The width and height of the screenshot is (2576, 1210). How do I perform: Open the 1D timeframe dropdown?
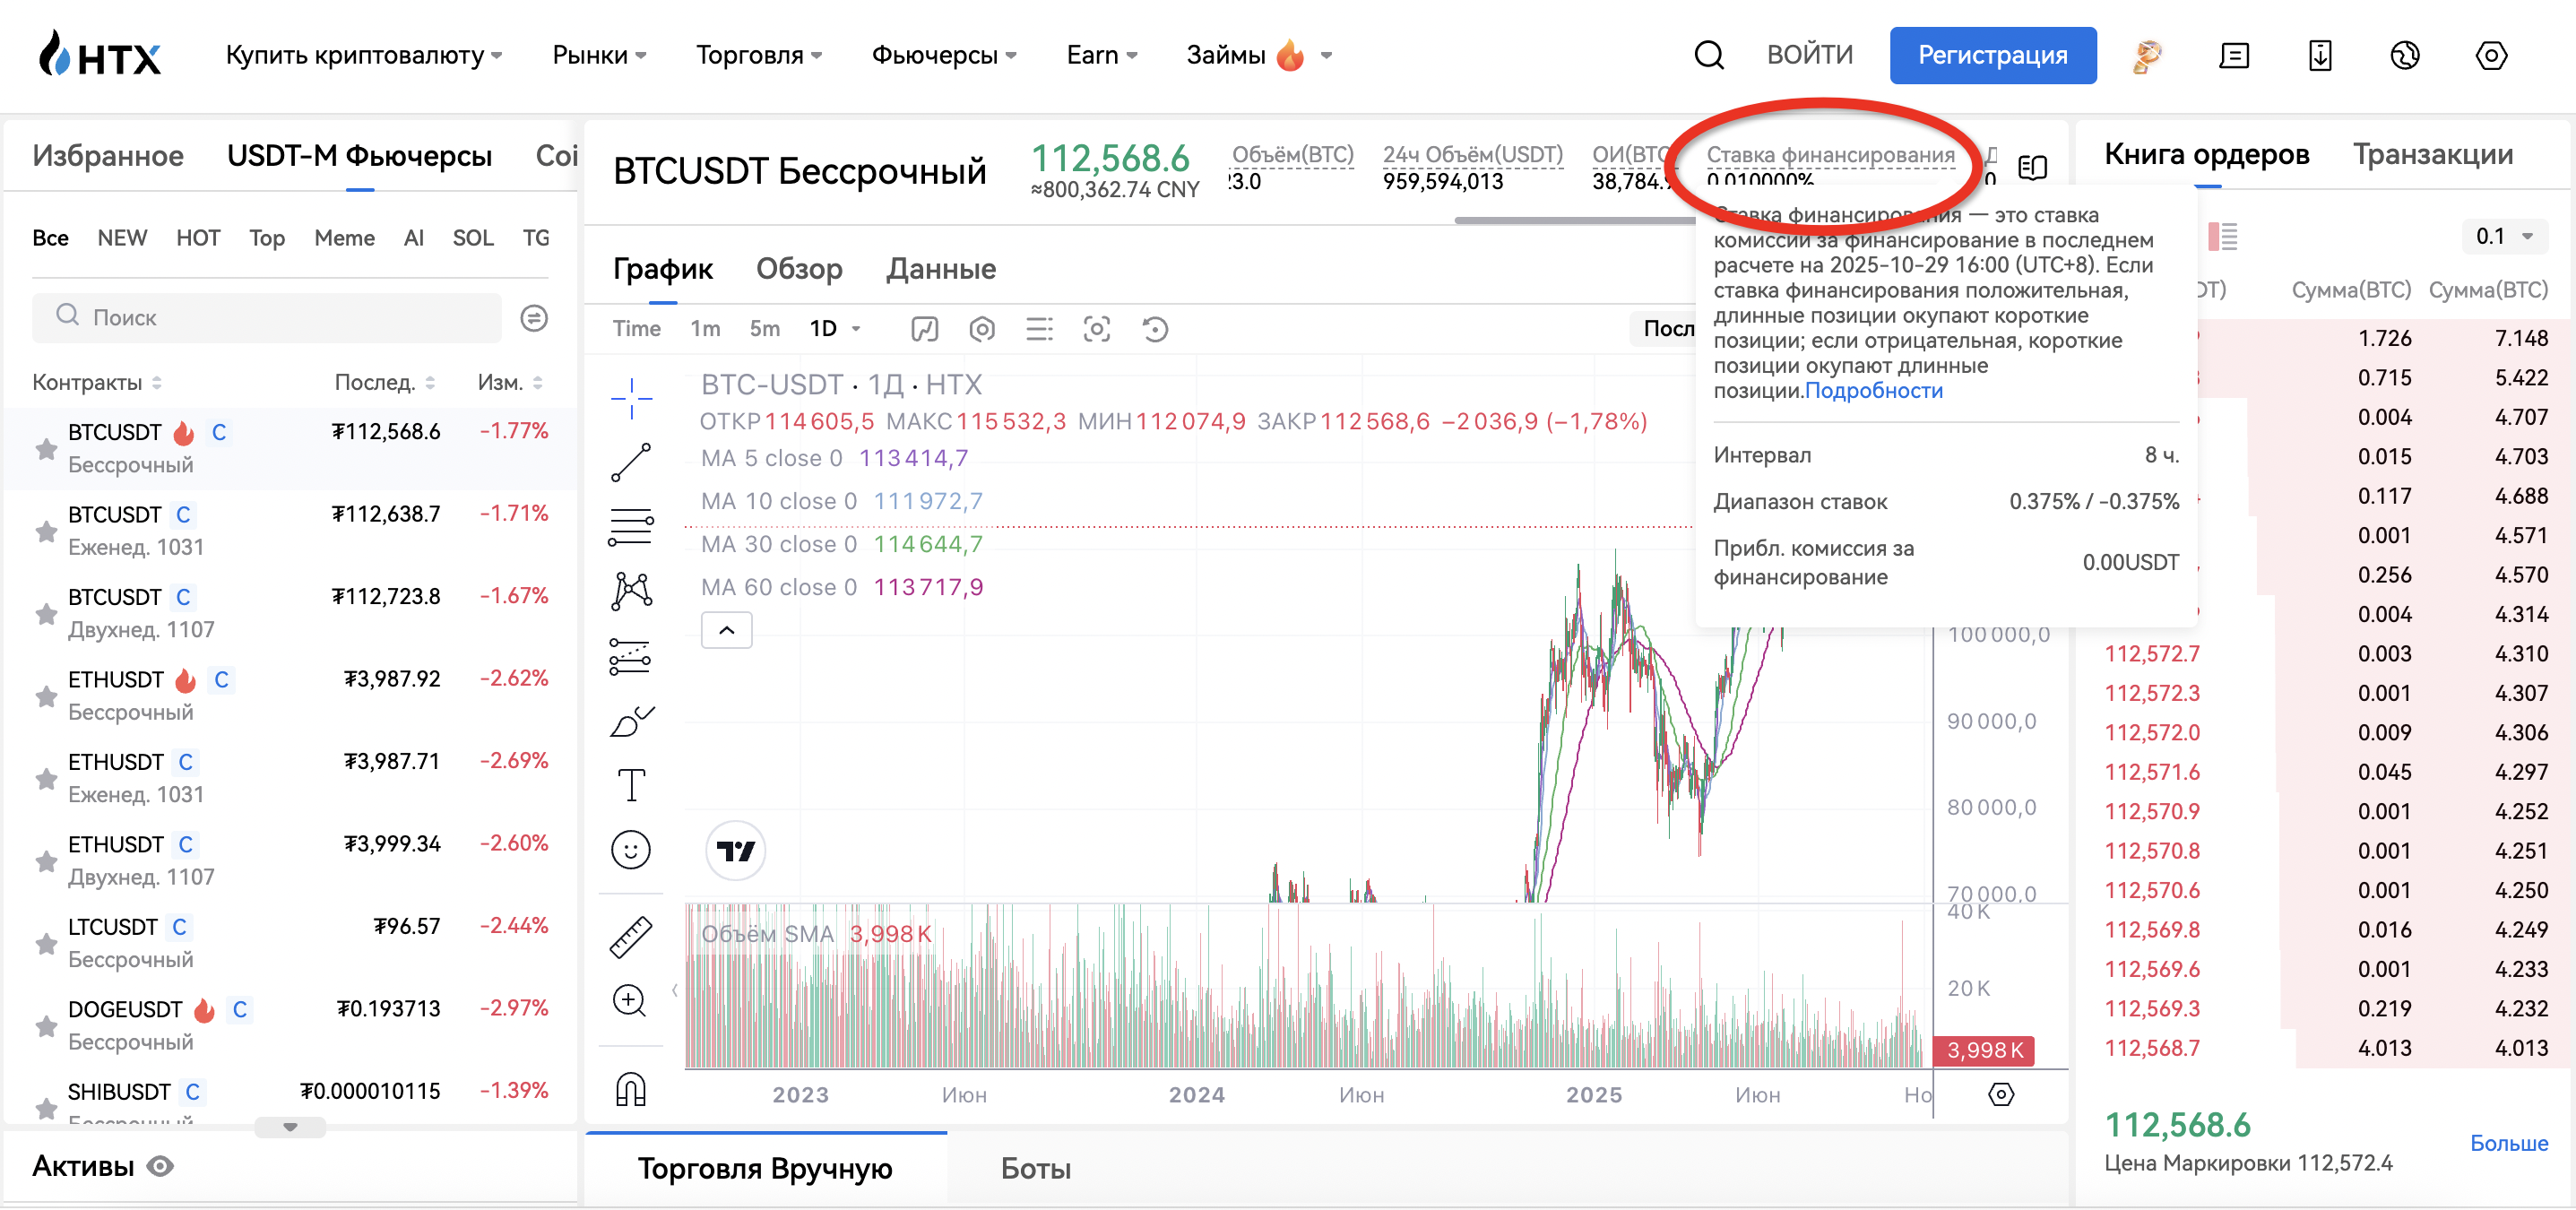[836, 328]
